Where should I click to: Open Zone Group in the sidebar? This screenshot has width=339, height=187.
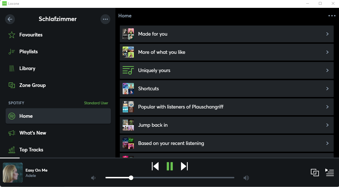58,85
